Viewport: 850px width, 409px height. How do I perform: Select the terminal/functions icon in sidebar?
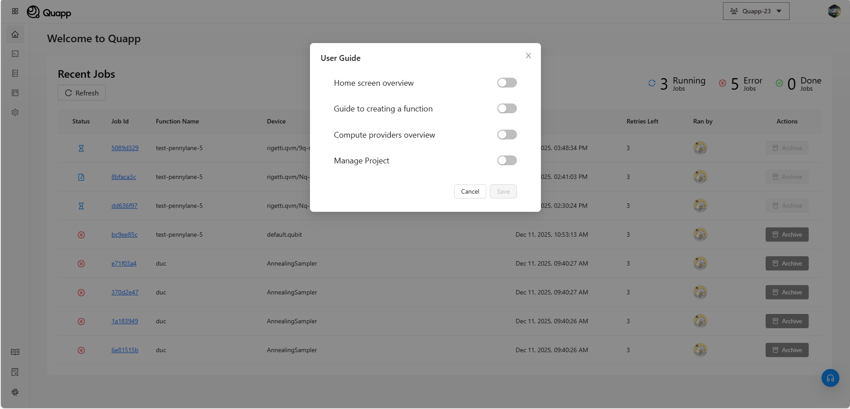[15, 54]
